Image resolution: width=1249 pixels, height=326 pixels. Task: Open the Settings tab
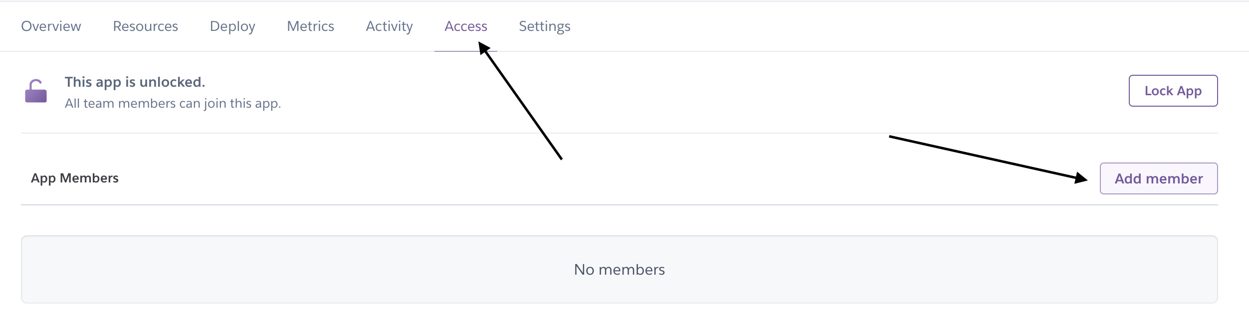544,26
